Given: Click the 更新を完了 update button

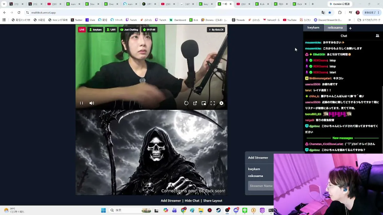Looking at the screenshot, I should click(371, 13).
